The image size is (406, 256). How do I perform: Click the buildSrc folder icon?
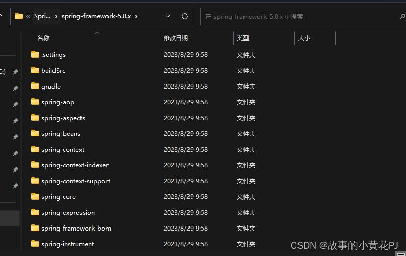point(35,70)
